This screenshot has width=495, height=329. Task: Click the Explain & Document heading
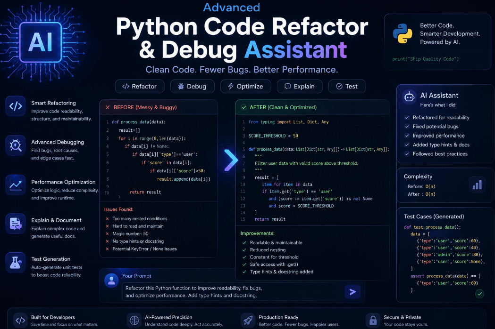coord(56,220)
